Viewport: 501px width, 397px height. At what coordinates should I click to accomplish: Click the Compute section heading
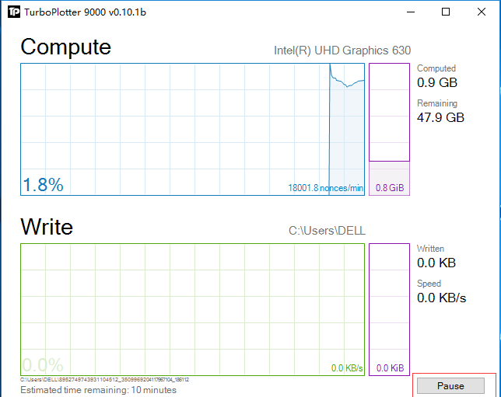coord(65,47)
